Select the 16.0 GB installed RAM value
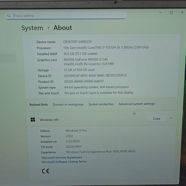 point(80,54)
